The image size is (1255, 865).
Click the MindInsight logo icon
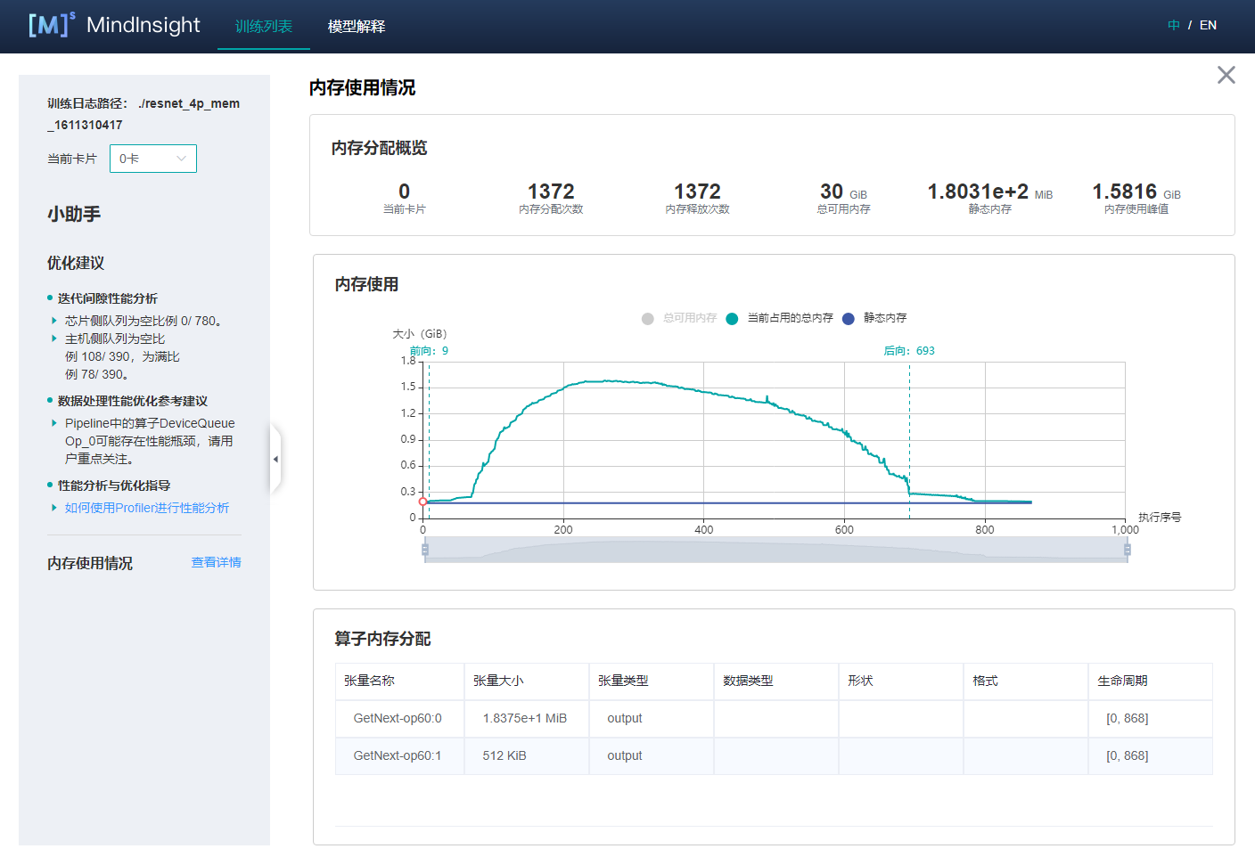51,25
